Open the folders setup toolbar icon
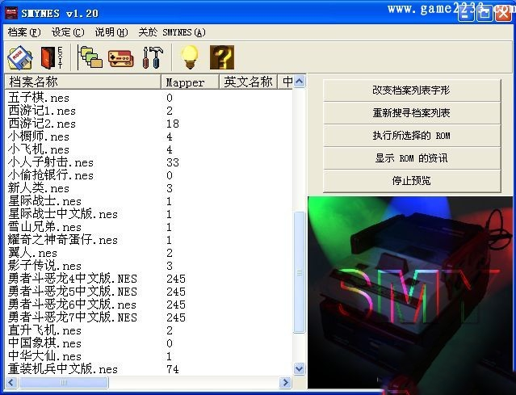This screenshot has height=395, width=516. [x=90, y=58]
